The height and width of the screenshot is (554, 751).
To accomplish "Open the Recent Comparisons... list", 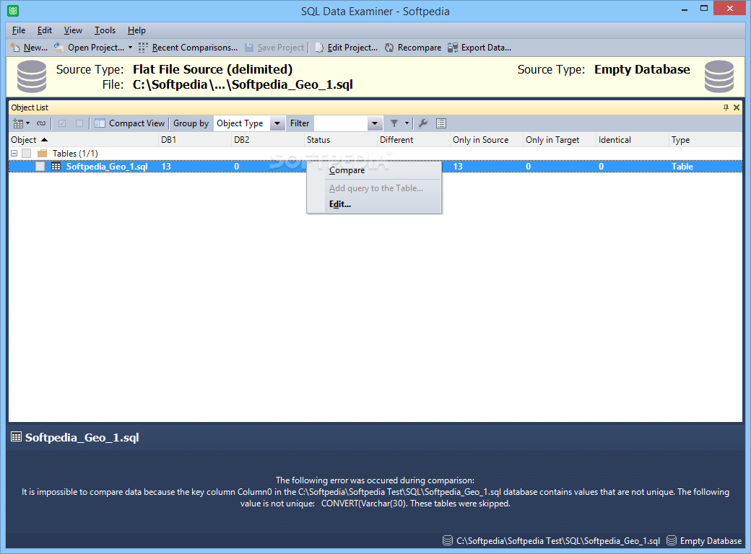I will (x=188, y=48).
